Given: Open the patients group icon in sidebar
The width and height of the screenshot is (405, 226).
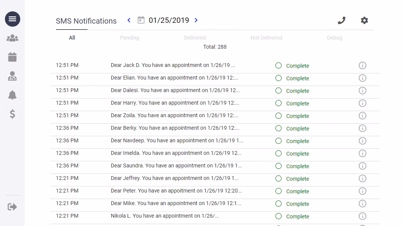Looking at the screenshot, I should coord(13,38).
